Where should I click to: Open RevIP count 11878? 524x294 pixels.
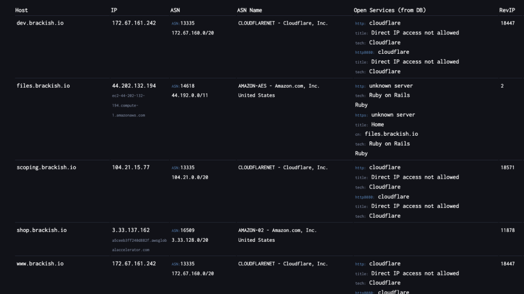pos(508,230)
